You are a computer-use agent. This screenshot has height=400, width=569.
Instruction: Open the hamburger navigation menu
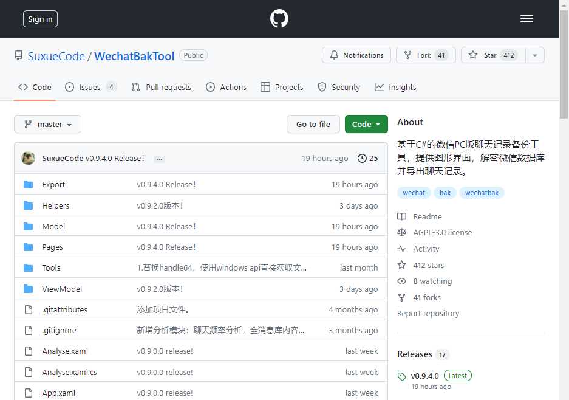click(x=526, y=18)
